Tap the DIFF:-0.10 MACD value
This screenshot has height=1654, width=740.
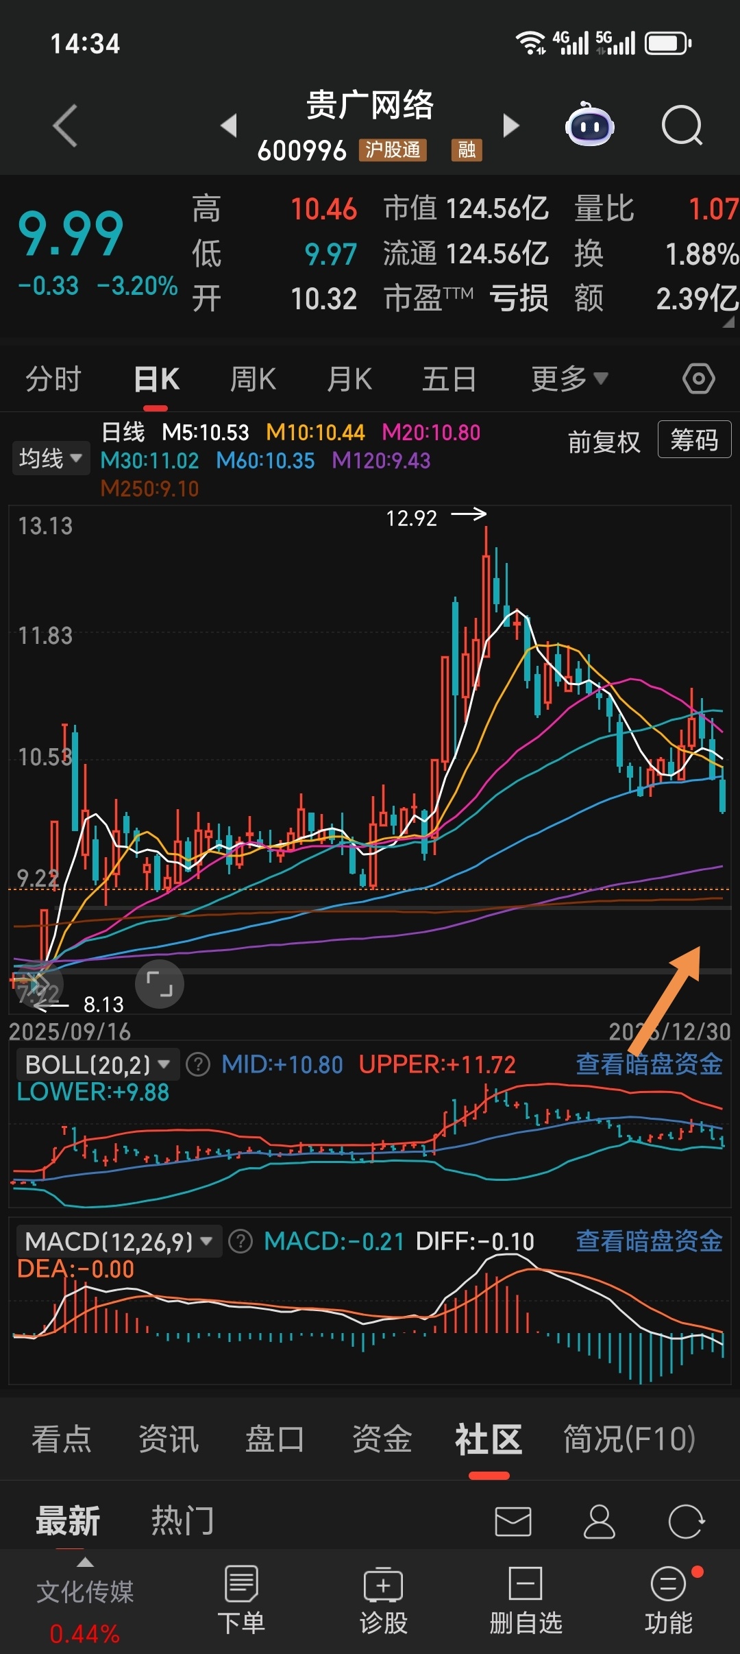pyautogui.click(x=475, y=1241)
